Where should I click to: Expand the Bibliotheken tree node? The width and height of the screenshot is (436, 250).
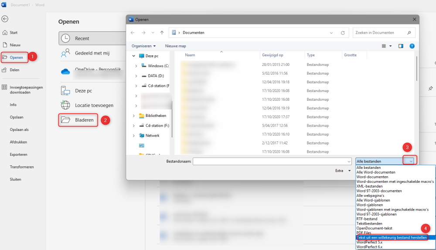point(134,116)
